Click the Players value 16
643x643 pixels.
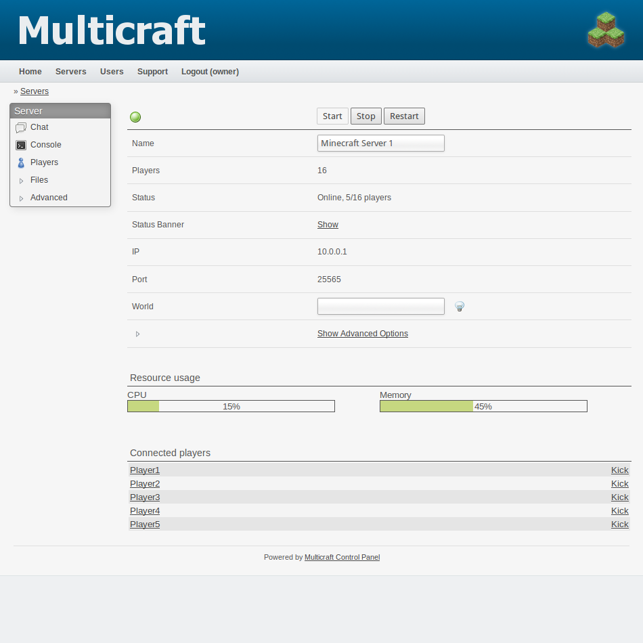(x=322, y=171)
